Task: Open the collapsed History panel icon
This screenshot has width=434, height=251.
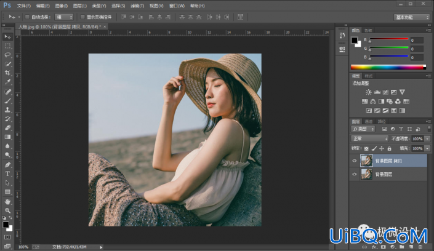Action: pyautogui.click(x=342, y=36)
